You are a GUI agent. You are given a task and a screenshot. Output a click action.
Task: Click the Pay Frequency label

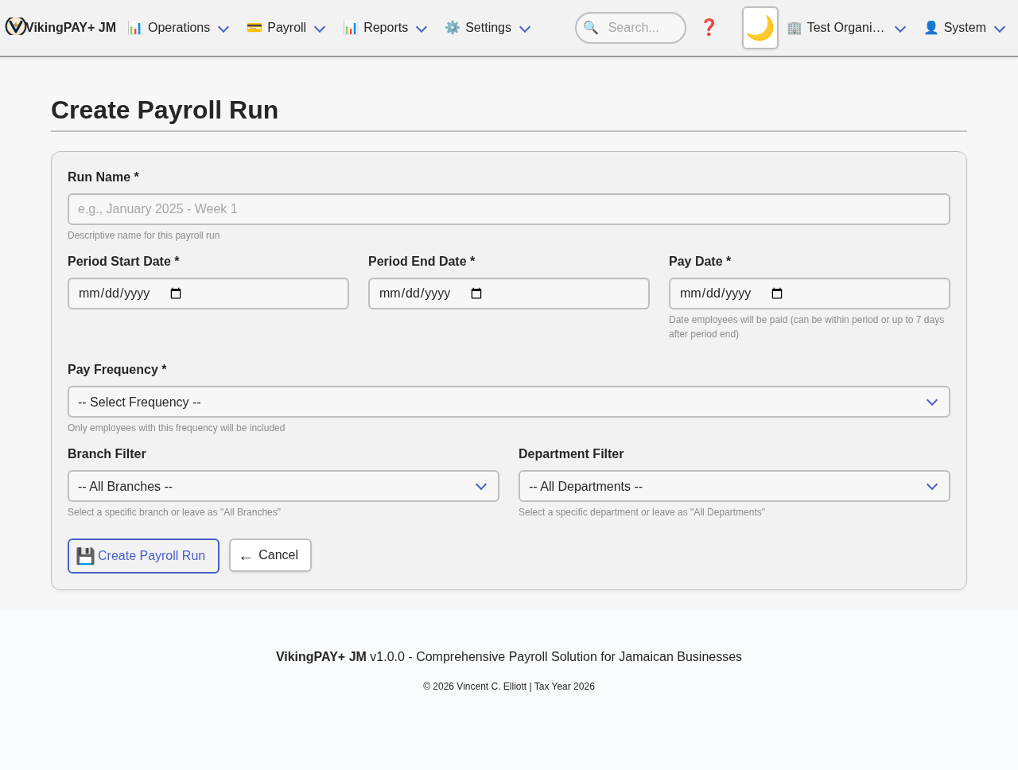tap(117, 370)
